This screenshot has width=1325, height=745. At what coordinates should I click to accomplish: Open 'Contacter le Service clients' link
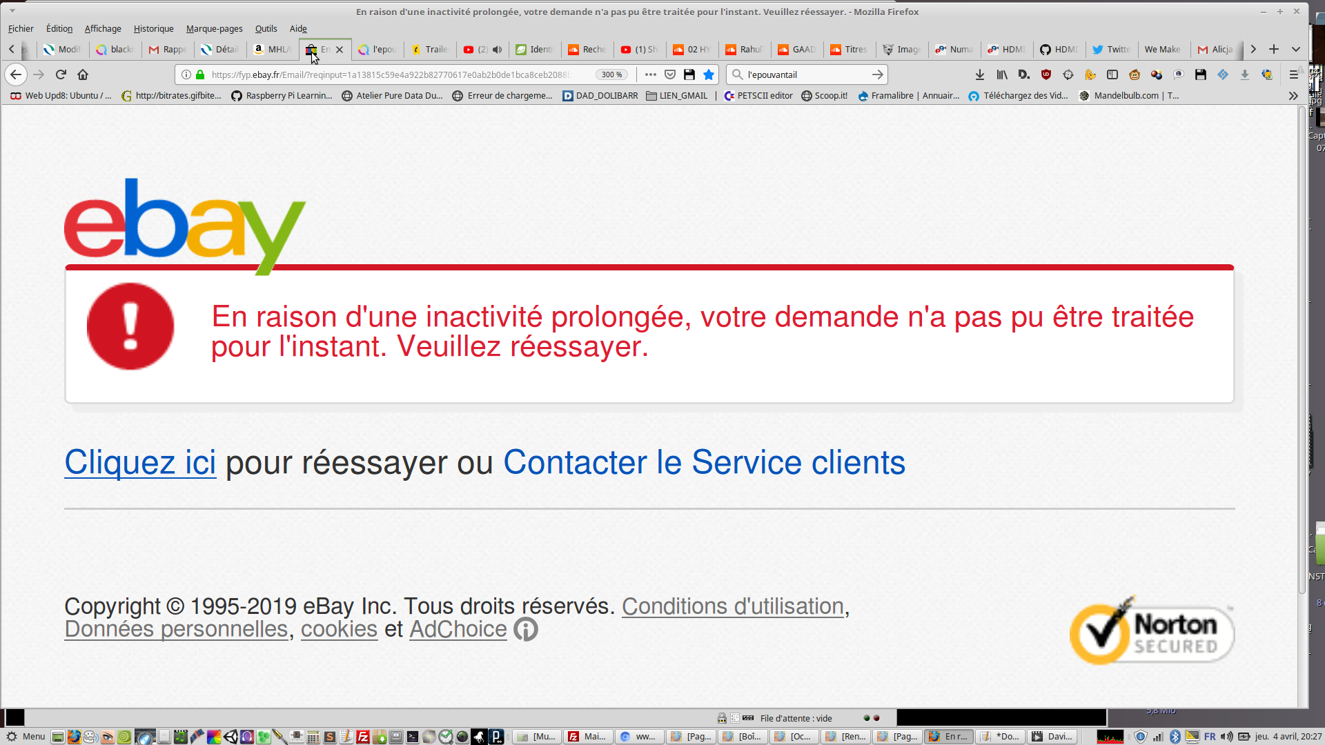pyautogui.click(x=704, y=462)
